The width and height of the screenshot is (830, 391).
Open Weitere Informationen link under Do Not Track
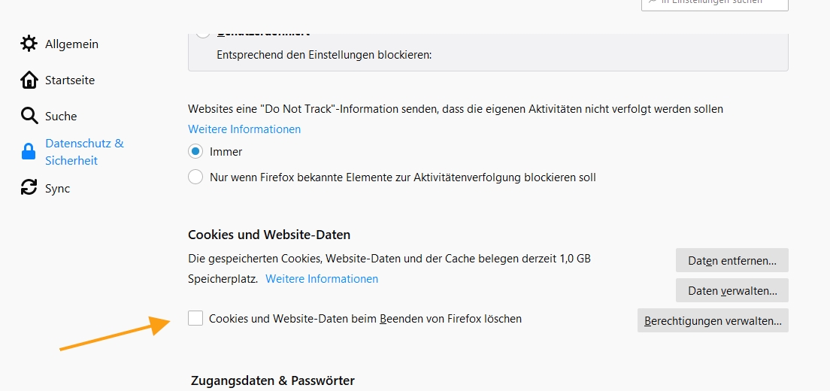click(x=244, y=129)
